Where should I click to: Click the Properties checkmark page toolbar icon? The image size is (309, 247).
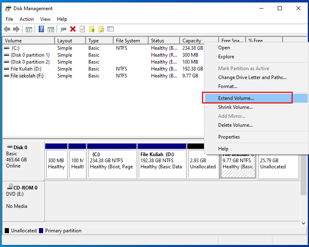point(82,29)
